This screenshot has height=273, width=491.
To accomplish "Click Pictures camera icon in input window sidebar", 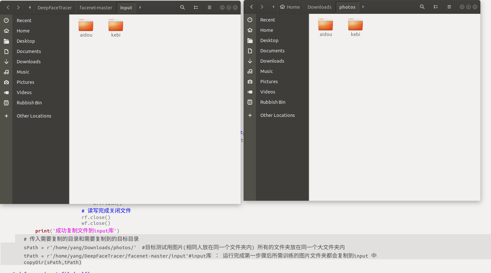I will [x=6, y=82].
